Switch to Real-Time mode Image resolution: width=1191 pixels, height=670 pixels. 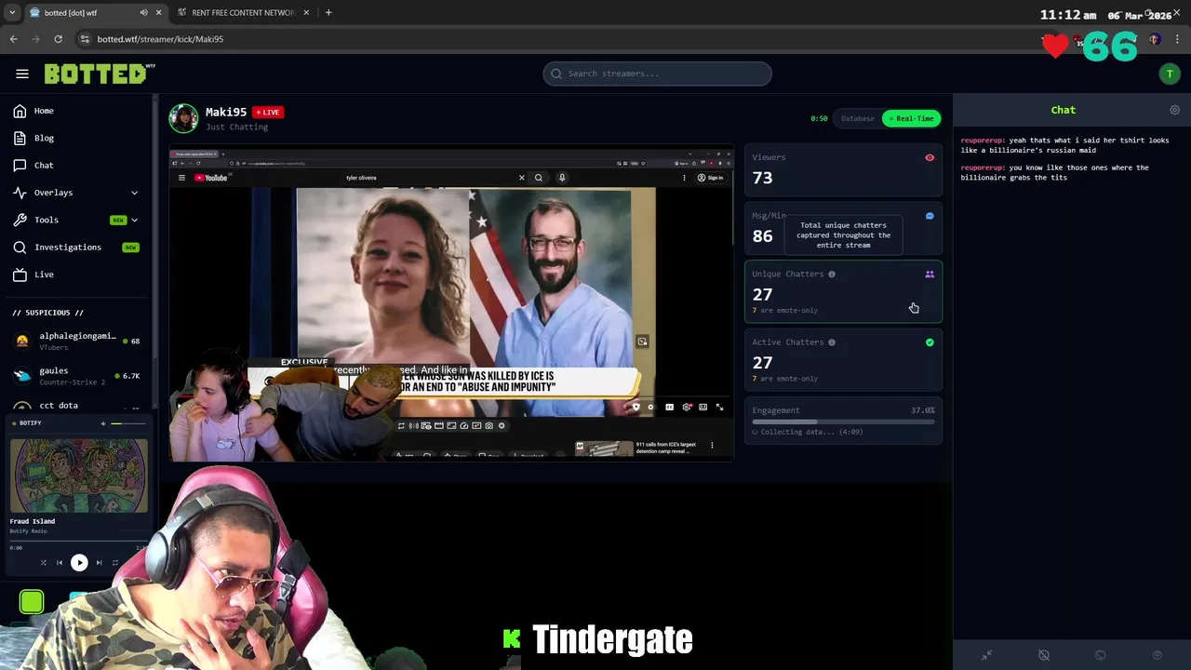pyautogui.click(x=911, y=118)
